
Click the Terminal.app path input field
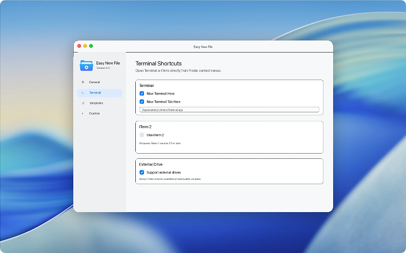tap(229, 110)
